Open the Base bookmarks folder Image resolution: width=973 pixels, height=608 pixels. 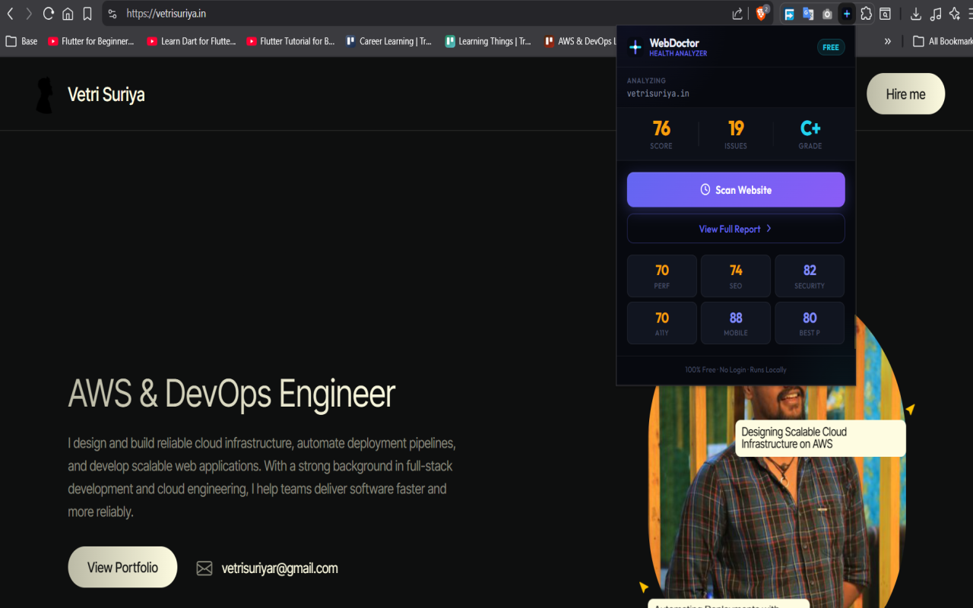tap(21, 41)
